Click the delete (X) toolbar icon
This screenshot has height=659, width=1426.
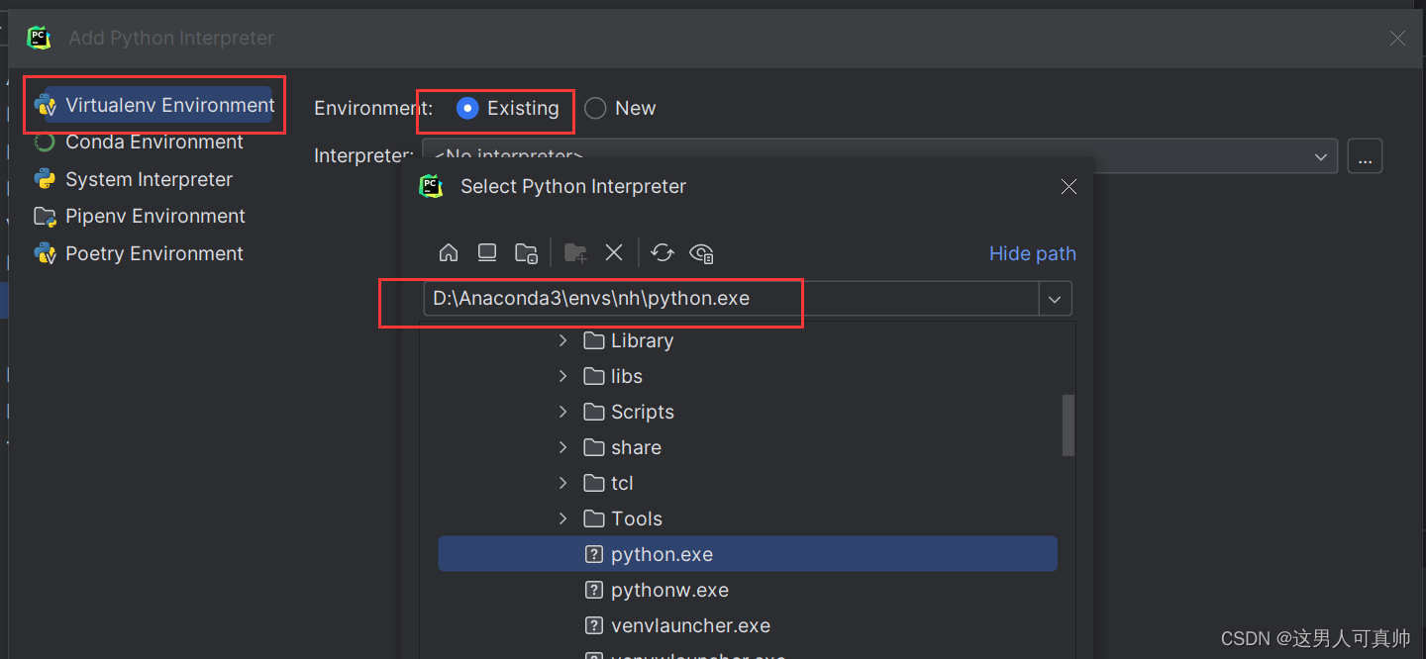(614, 253)
